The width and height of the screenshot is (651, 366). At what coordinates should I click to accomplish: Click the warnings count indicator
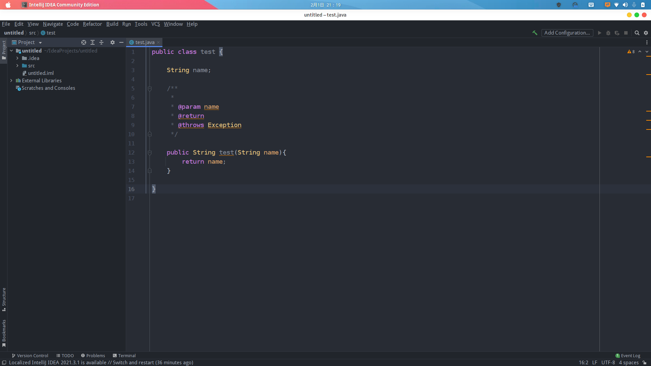631,52
